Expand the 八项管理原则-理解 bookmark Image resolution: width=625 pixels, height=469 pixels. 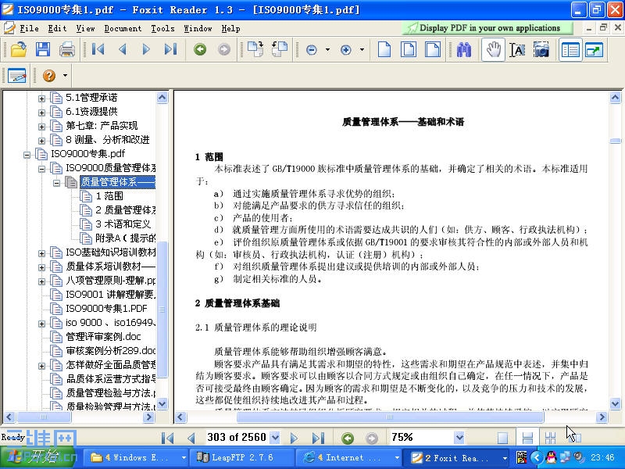point(41,281)
